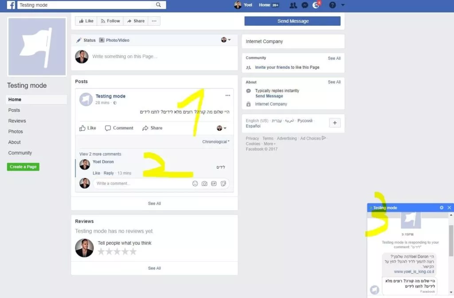The width and height of the screenshot is (454, 298).
Task: Open composer identity selector dropdown
Action: (x=226, y=39)
